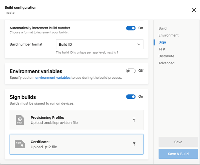
Task: Open the Distribute section
Action: click(x=166, y=56)
